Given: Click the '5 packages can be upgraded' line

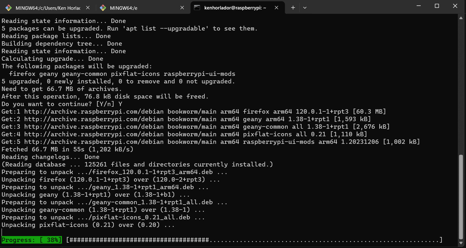Looking at the screenshot, I should click(x=130, y=29).
